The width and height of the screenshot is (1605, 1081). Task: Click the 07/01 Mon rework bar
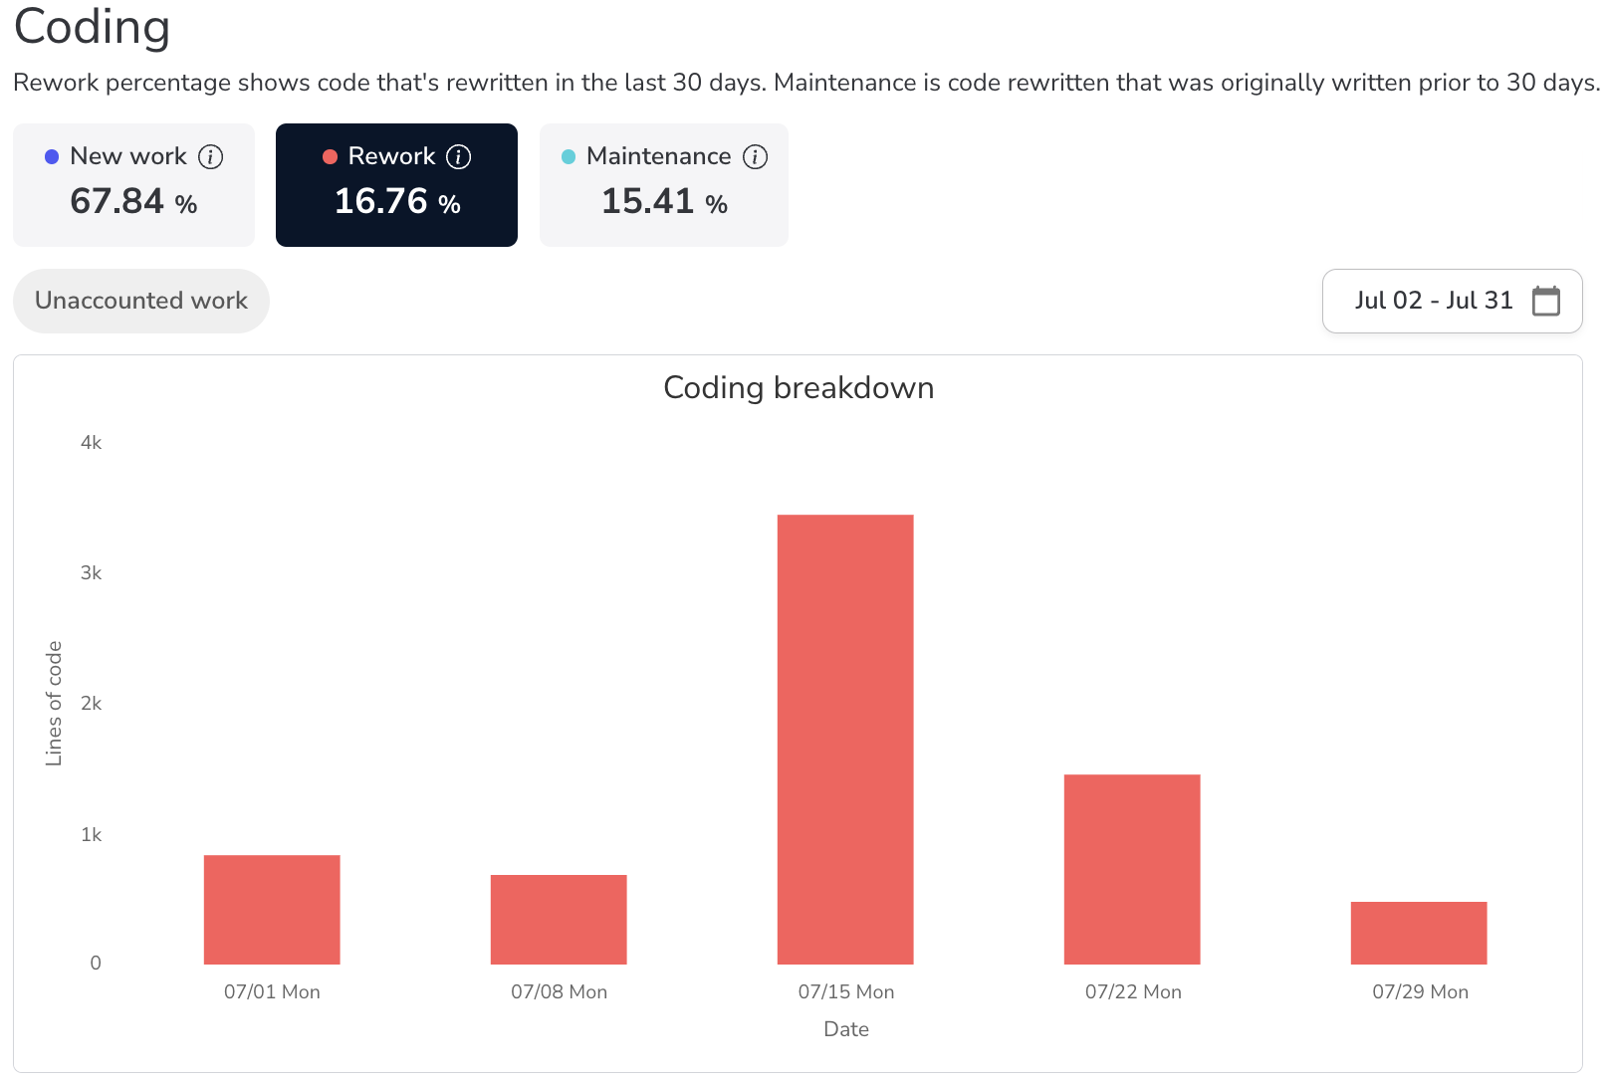(272, 909)
